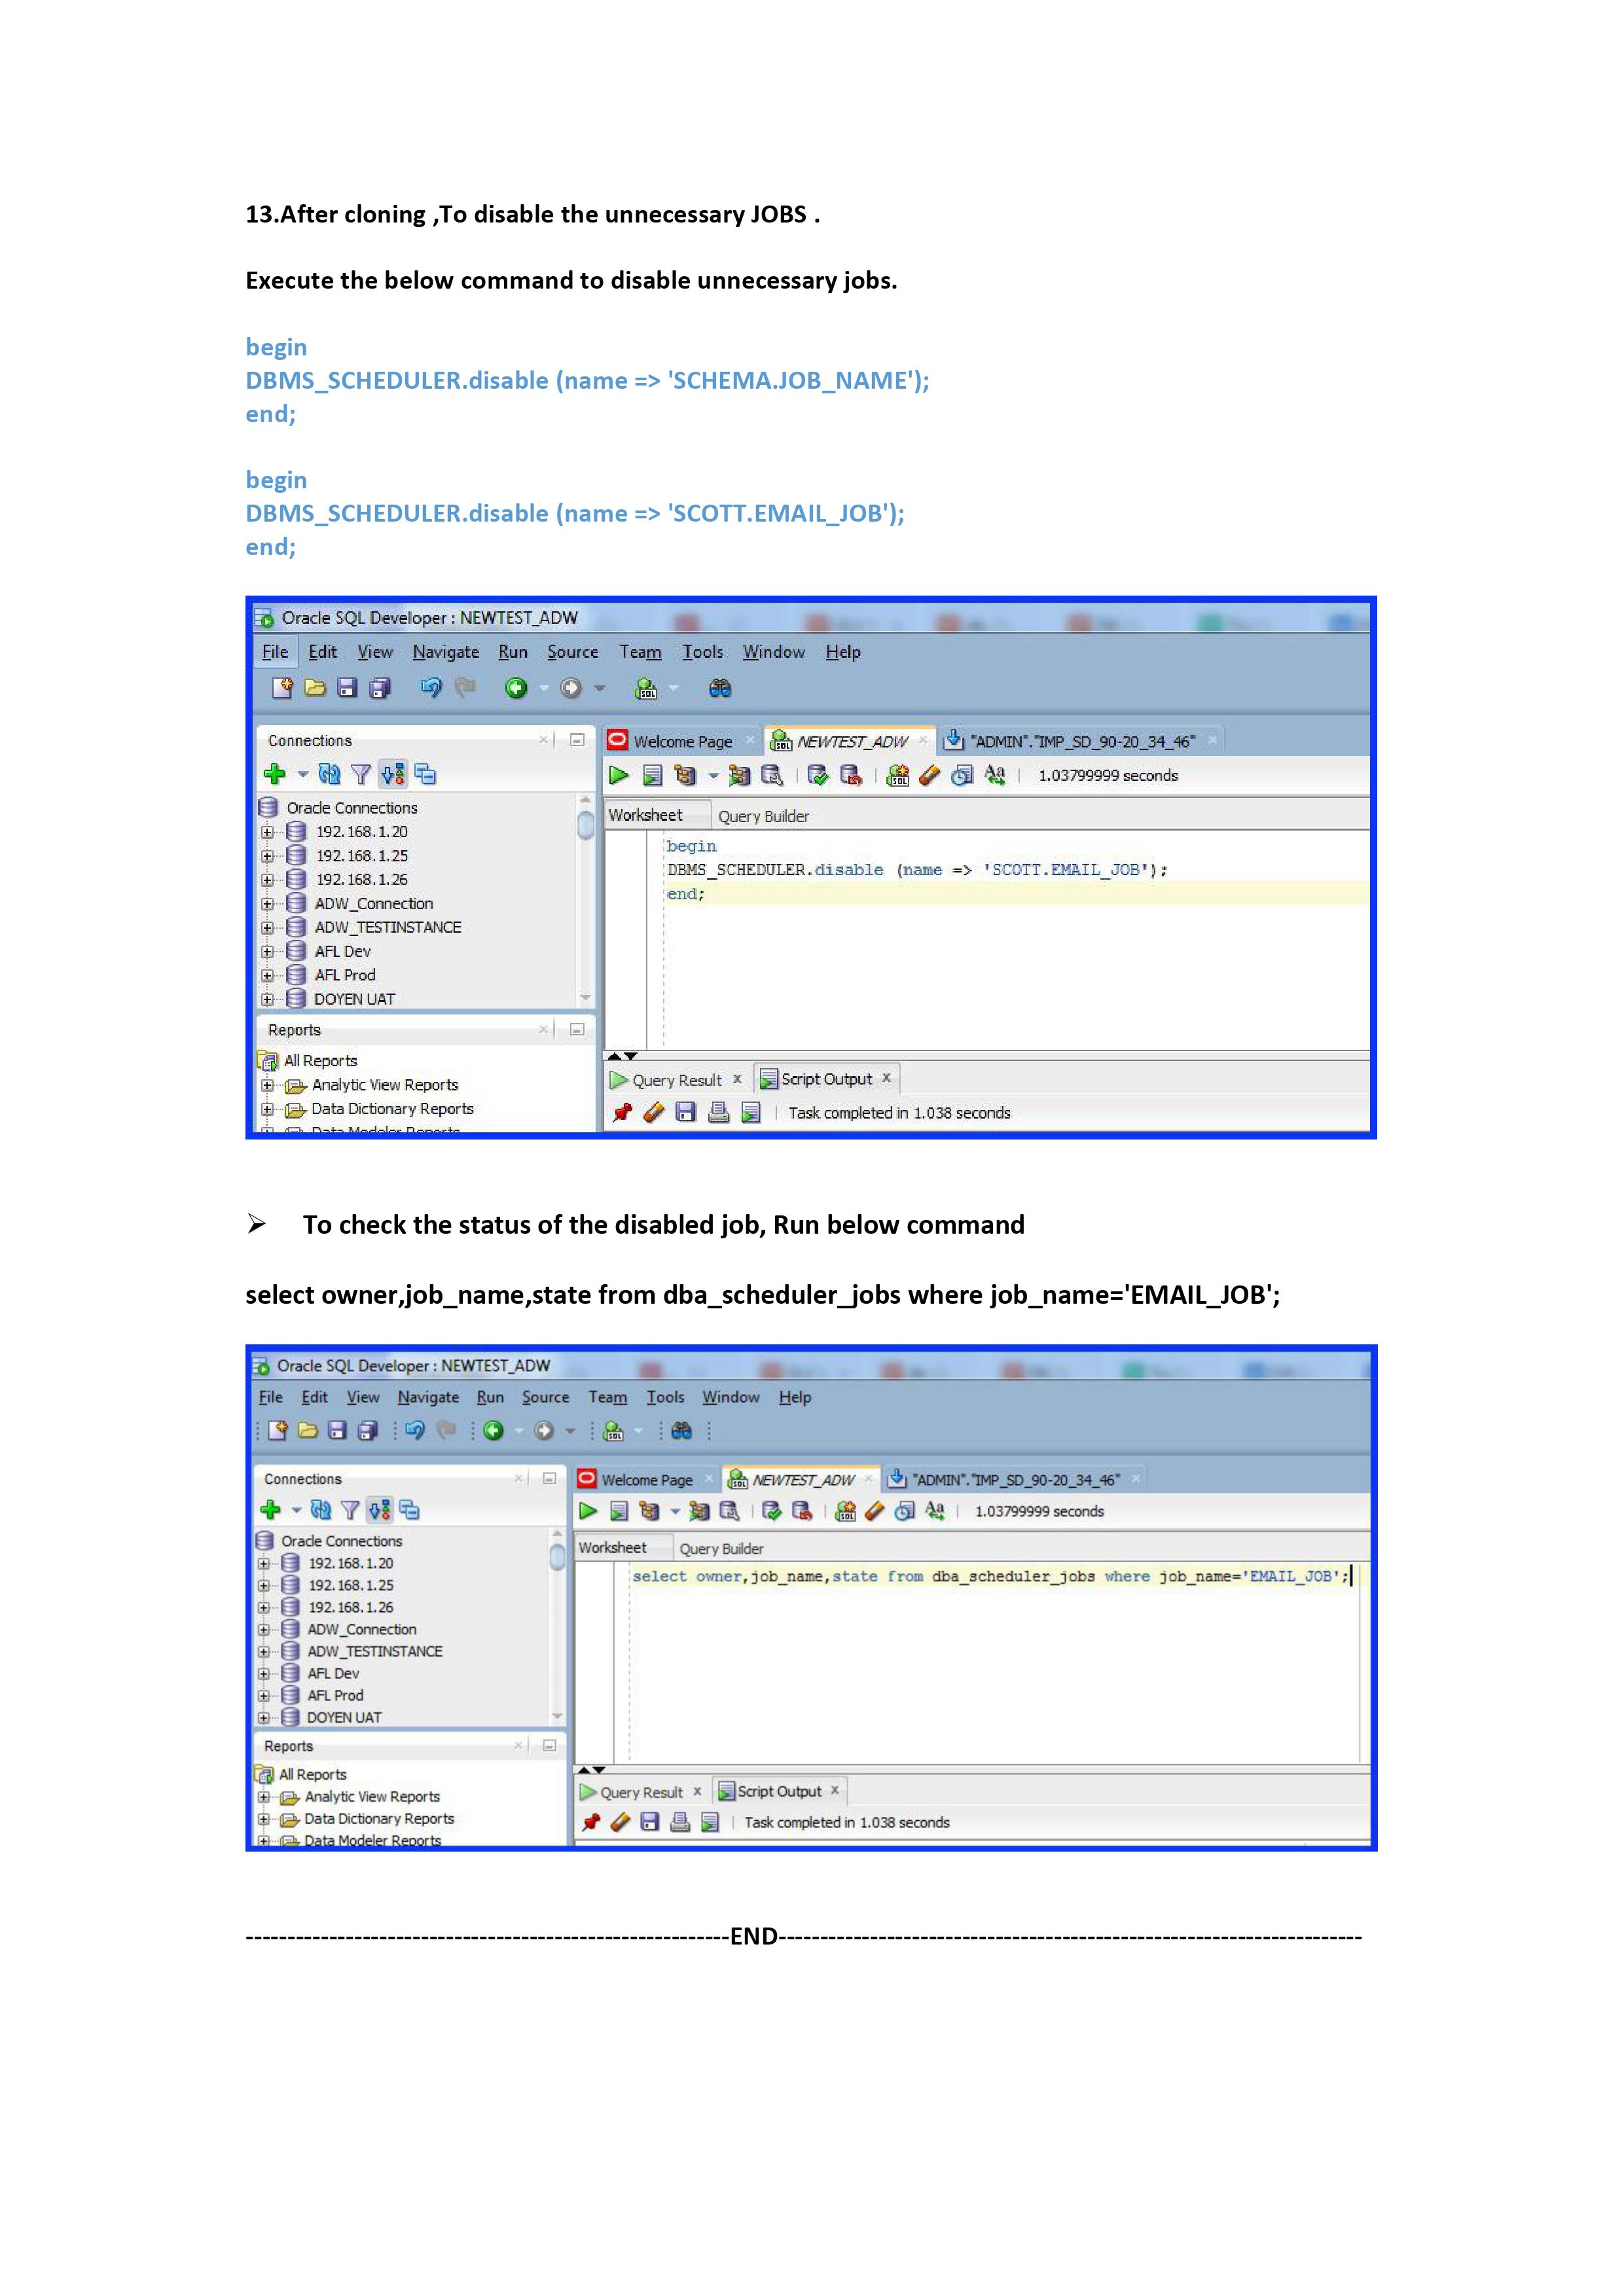The width and height of the screenshot is (1624, 2296).
Task: Open Source menu in select-query screenshot
Action: click(545, 1397)
